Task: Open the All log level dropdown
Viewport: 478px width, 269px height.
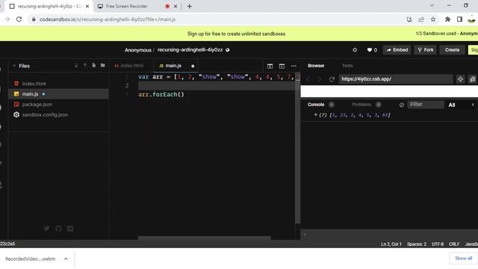Action: coord(461,105)
